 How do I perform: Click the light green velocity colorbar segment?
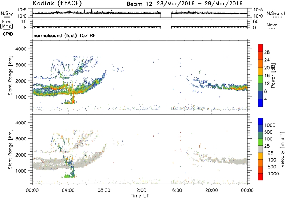(261, 142)
